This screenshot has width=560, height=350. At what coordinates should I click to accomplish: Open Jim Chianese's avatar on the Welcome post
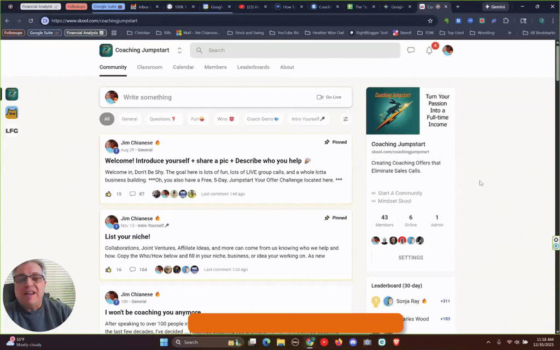(112, 145)
